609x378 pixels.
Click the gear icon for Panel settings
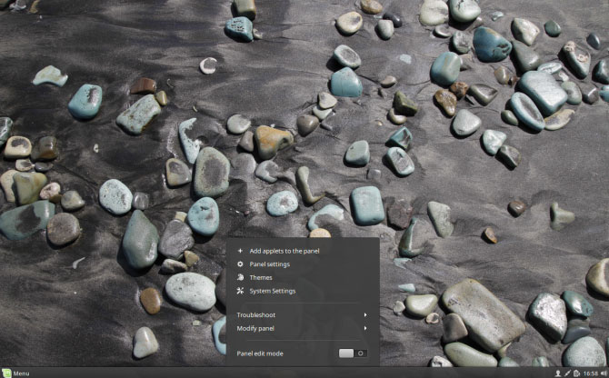(240, 264)
